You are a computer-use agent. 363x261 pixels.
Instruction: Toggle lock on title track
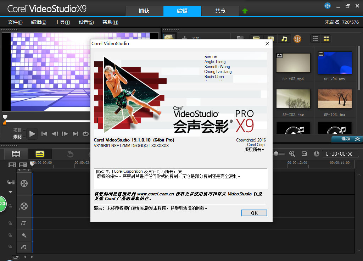pos(10,223)
